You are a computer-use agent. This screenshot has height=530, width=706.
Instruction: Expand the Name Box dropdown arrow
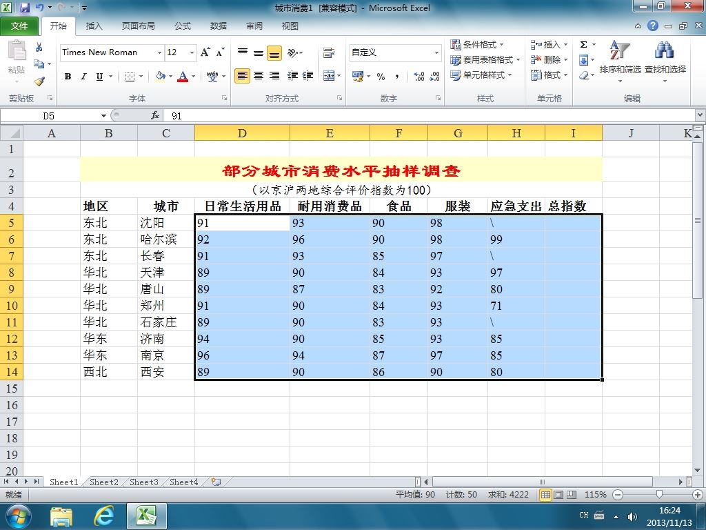pyautogui.click(x=103, y=116)
